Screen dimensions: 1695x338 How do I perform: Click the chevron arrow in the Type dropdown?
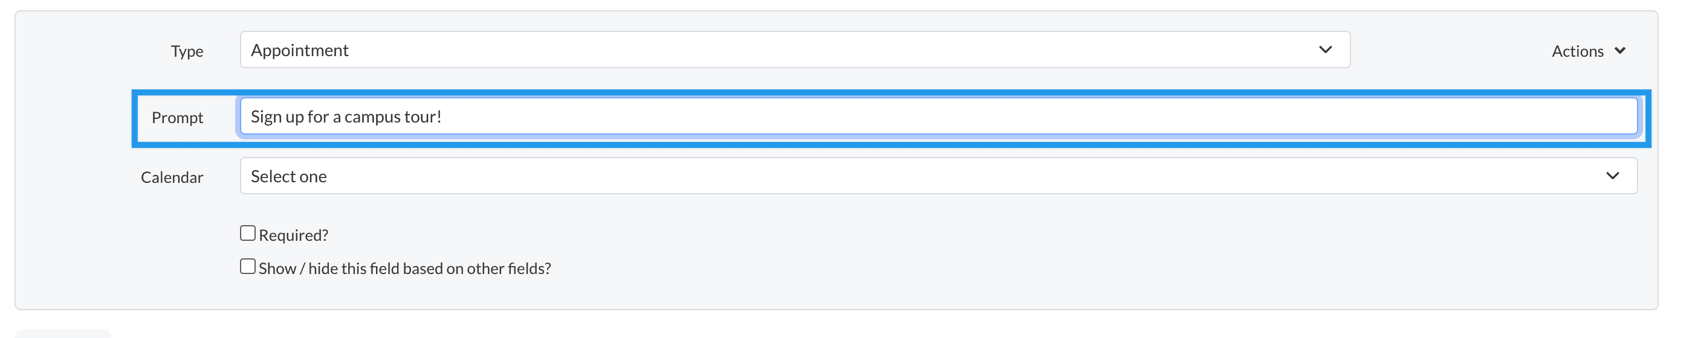point(1325,50)
